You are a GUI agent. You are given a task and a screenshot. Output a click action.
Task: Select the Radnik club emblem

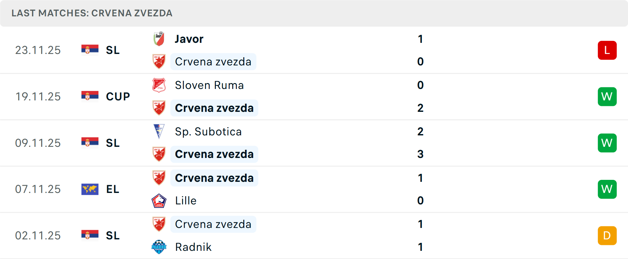(159, 247)
